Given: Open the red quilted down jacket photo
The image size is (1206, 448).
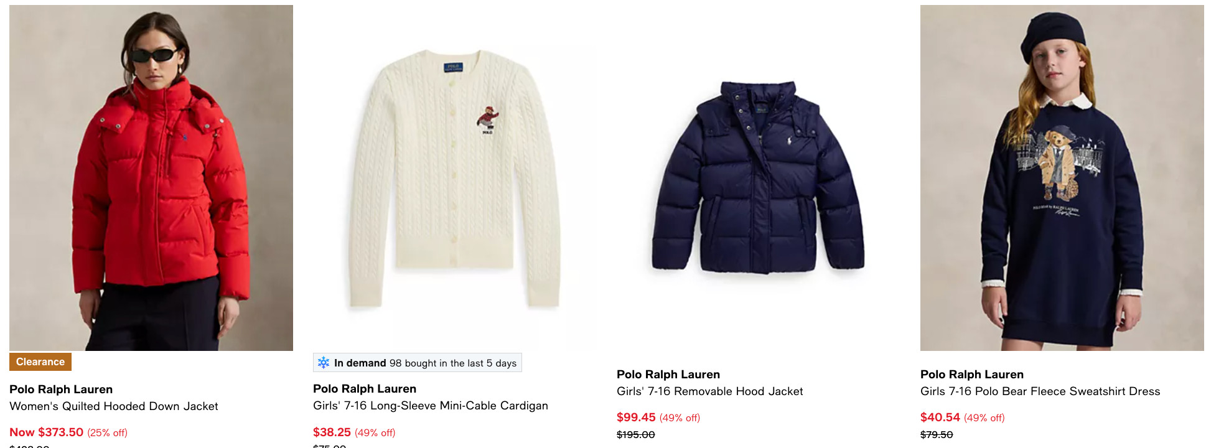Looking at the screenshot, I should click(151, 178).
